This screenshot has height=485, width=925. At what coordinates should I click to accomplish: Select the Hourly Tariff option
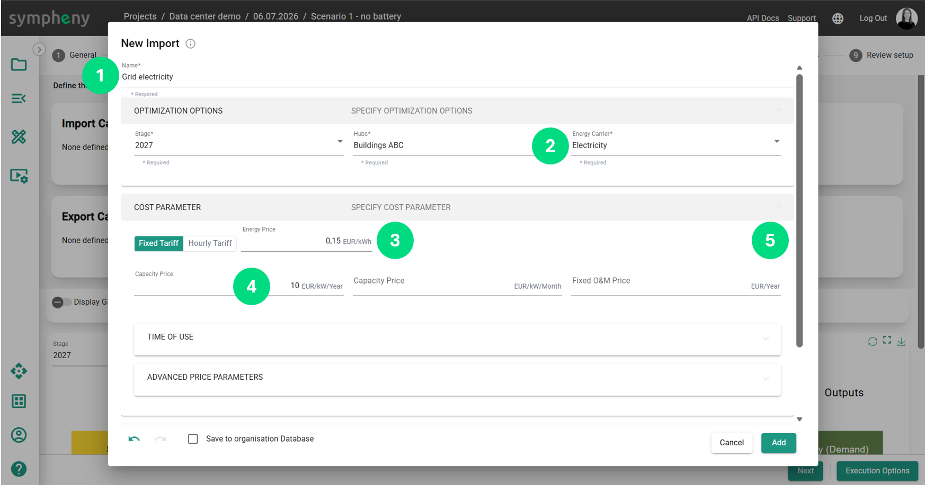(x=210, y=243)
